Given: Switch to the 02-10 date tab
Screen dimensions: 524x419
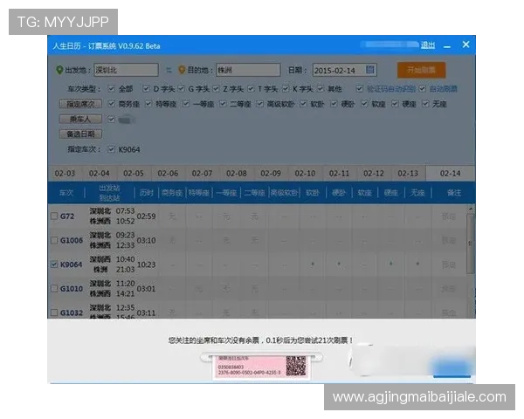Looking at the screenshot, I should click(x=305, y=174).
